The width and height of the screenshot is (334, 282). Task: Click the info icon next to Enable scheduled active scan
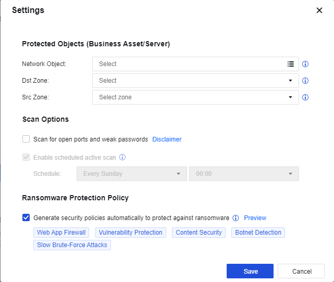click(122, 157)
